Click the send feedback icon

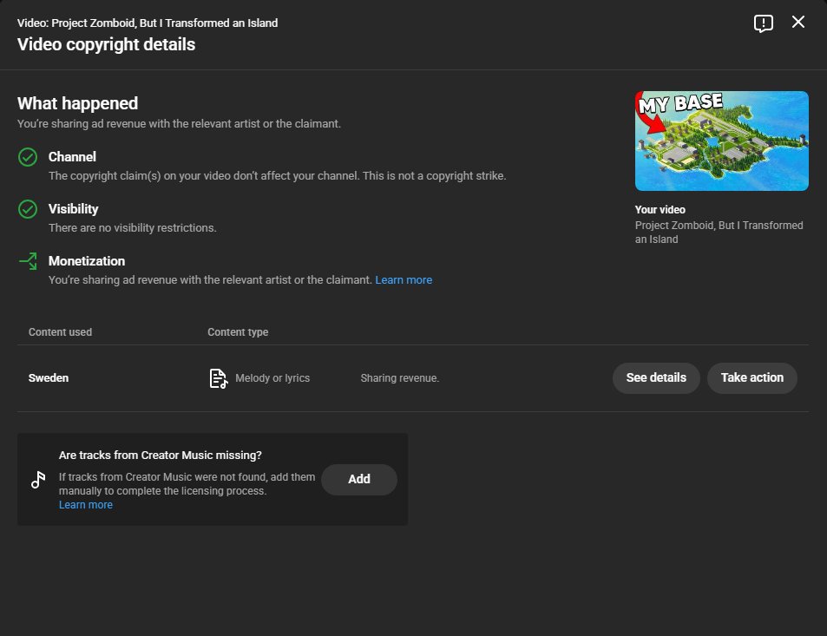pos(763,23)
